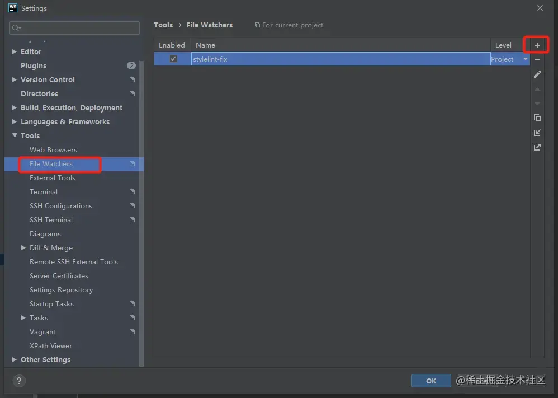This screenshot has width=558, height=398.
Task: Click the move up arrow icon
Action: click(537, 89)
